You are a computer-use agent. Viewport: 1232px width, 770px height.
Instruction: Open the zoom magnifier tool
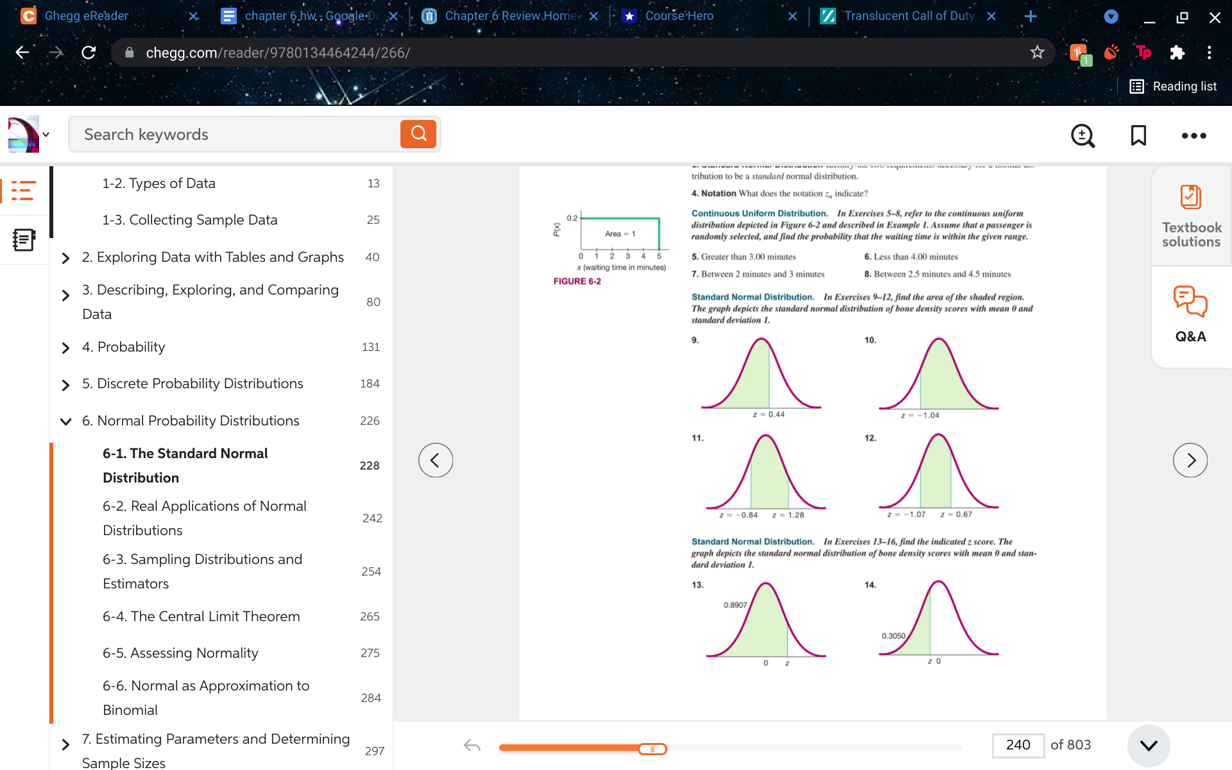1082,135
